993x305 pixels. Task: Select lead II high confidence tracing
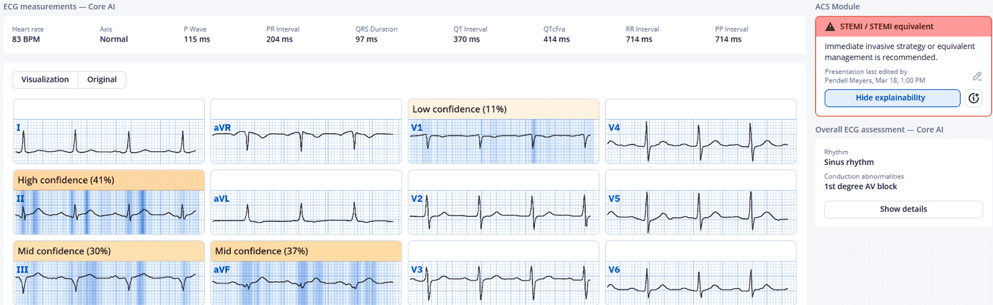(109, 212)
